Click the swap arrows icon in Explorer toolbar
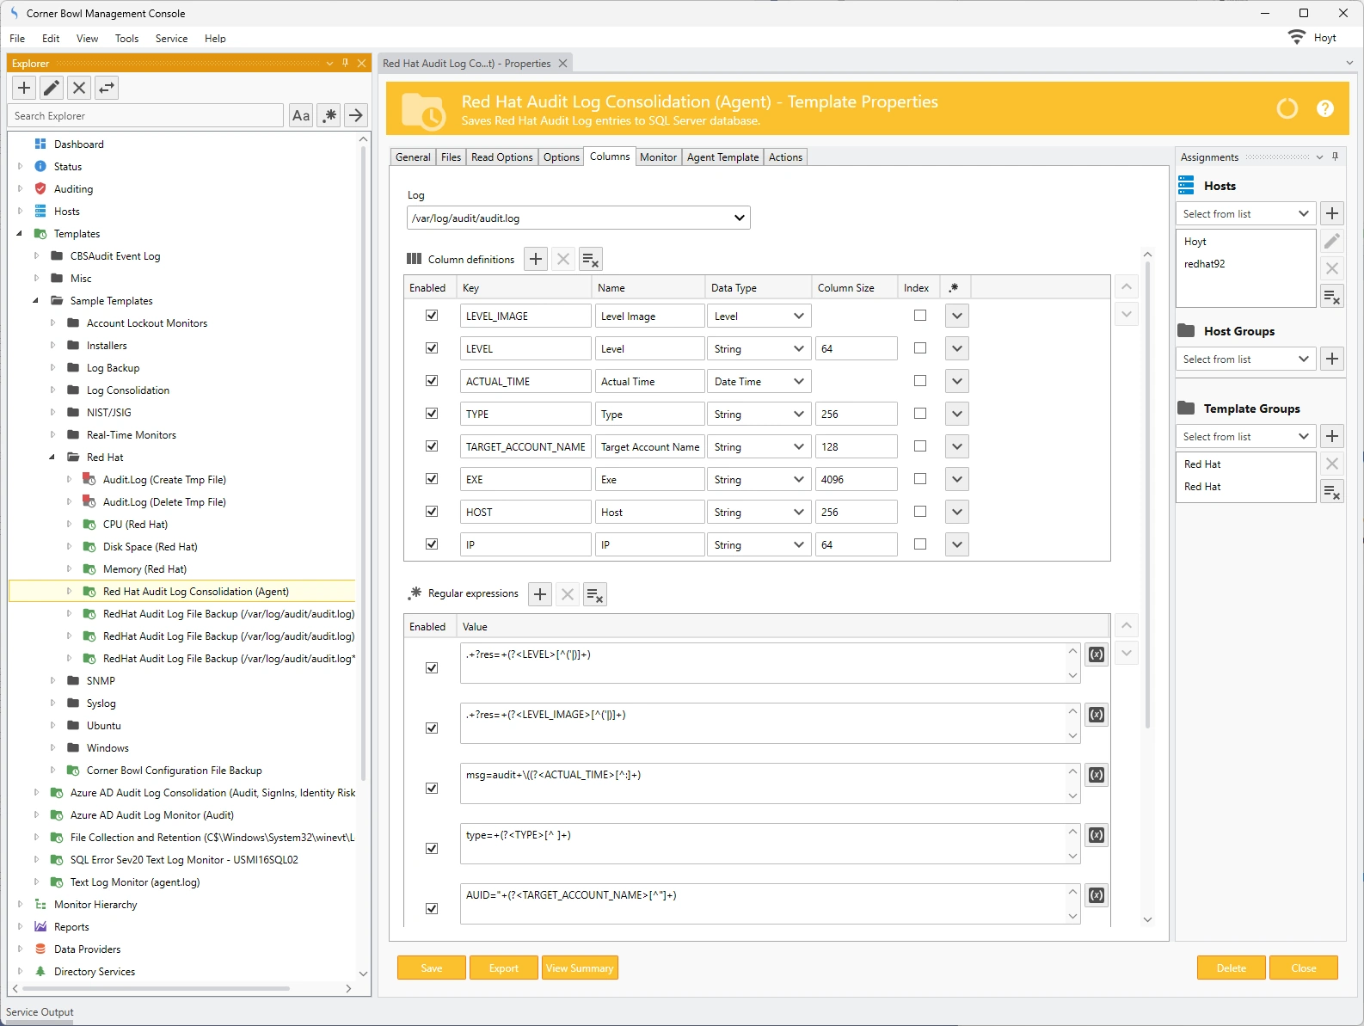1364x1026 pixels. tap(107, 88)
